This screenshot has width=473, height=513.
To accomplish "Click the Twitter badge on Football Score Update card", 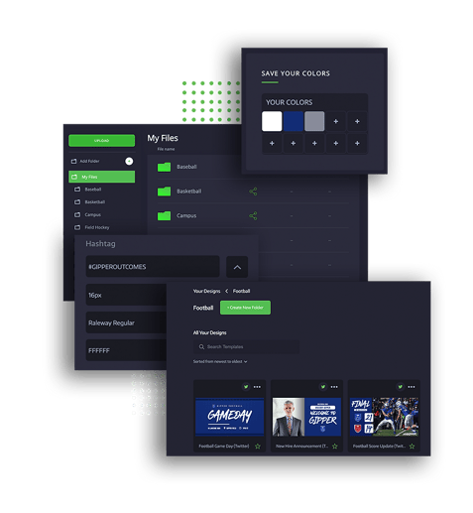I will pyautogui.click(x=401, y=387).
